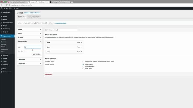Open the Menus submenu item

[x=3, y=47]
